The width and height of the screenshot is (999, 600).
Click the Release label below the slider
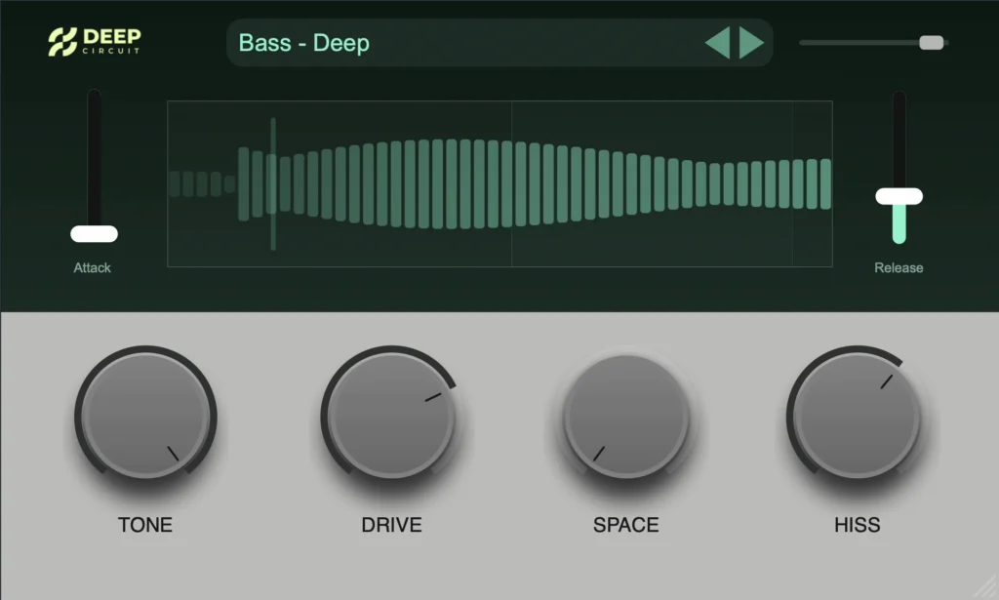[899, 267]
